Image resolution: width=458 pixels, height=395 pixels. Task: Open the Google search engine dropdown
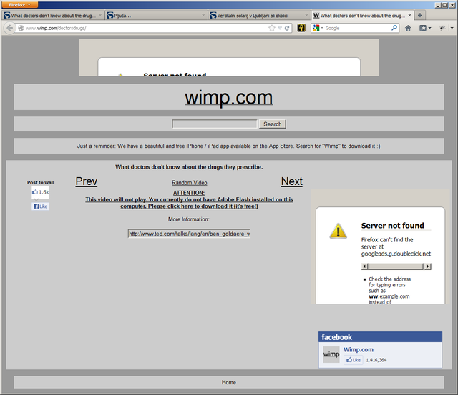pos(318,28)
